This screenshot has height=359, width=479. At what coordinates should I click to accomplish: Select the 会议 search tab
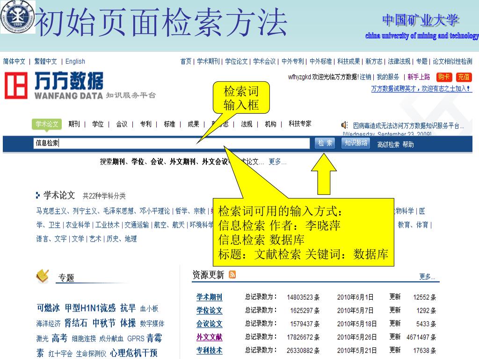(x=122, y=124)
